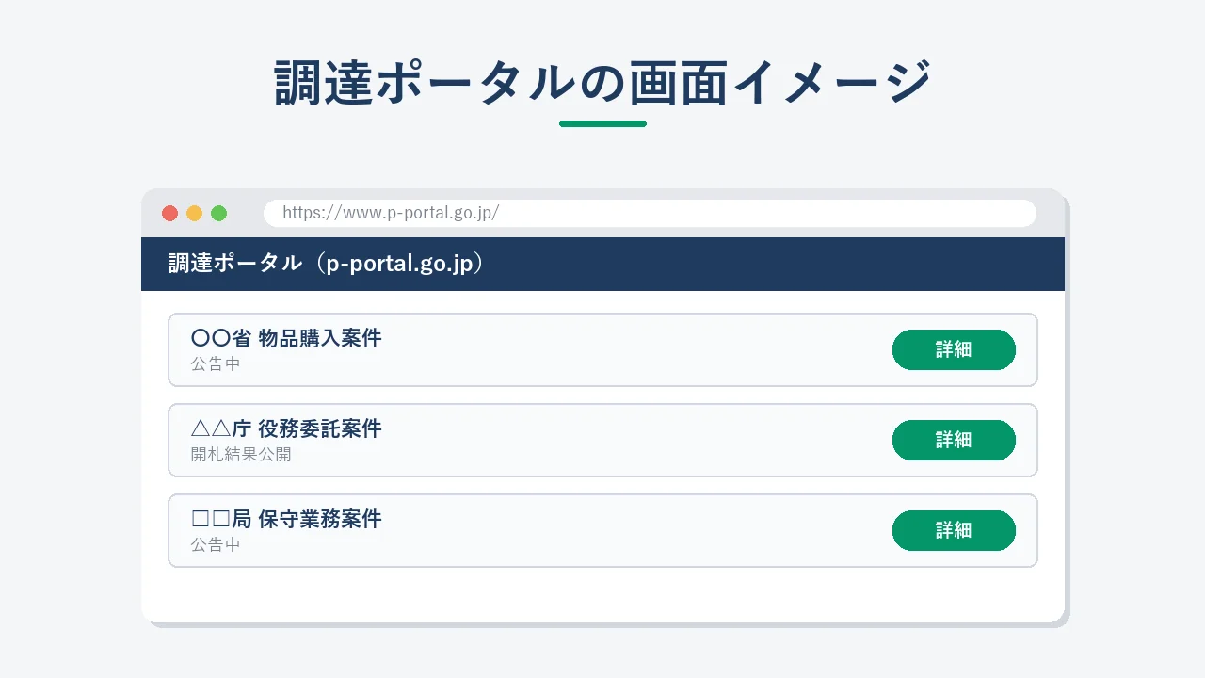The width and height of the screenshot is (1205, 678).
Task: Open 詳細 for the 〇〇省 物品購入案件
Action: (x=954, y=349)
